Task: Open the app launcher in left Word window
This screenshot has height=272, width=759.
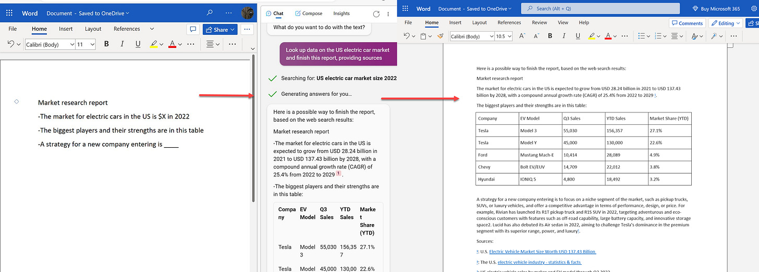Action: [9, 13]
